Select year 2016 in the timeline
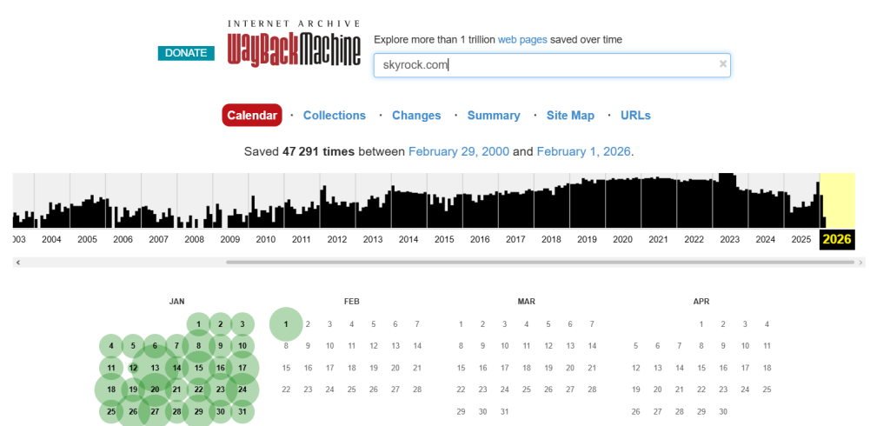This screenshot has height=426, width=890. [480, 240]
